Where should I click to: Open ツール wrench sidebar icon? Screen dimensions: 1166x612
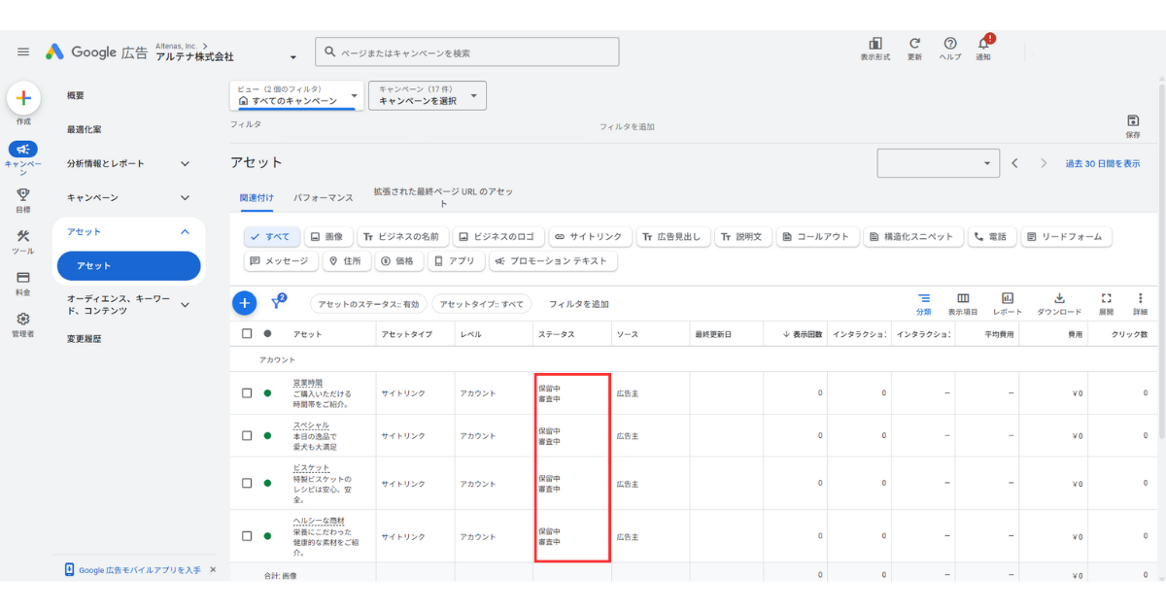(23, 236)
